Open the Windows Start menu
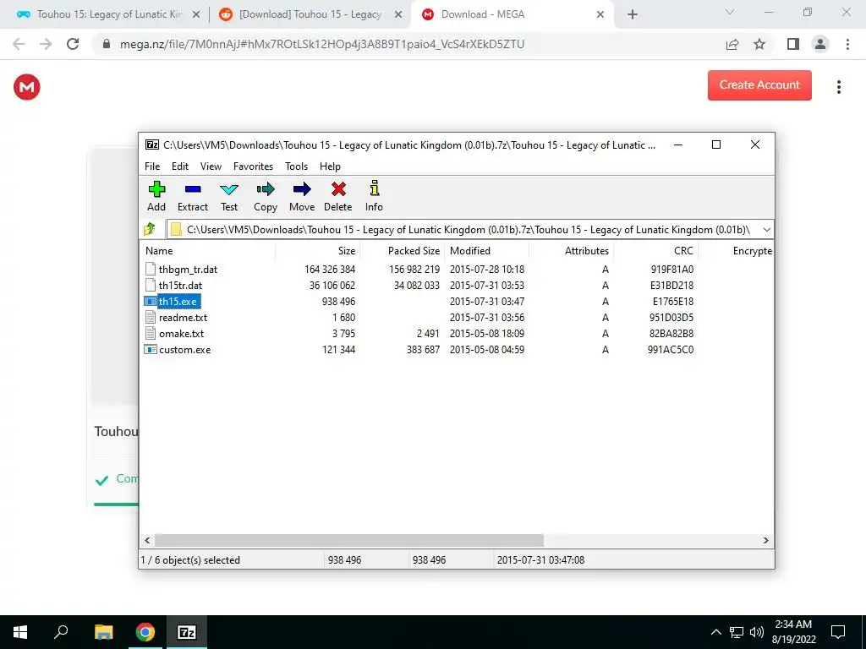This screenshot has height=649, width=866. tap(20, 632)
